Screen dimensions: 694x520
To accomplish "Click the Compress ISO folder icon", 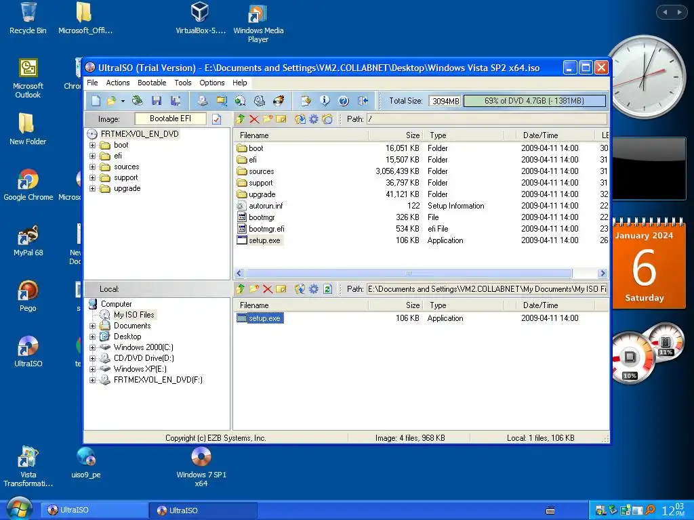I will pyautogui.click(x=222, y=101).
